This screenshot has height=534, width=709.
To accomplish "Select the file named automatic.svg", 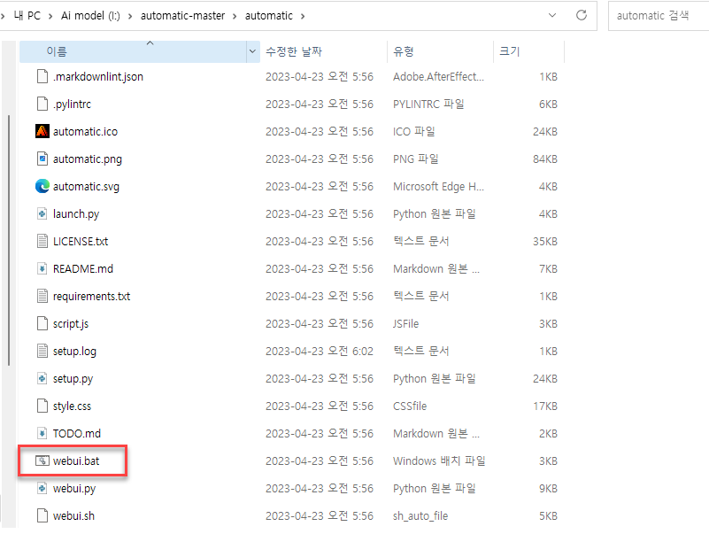I will point(86,187).
